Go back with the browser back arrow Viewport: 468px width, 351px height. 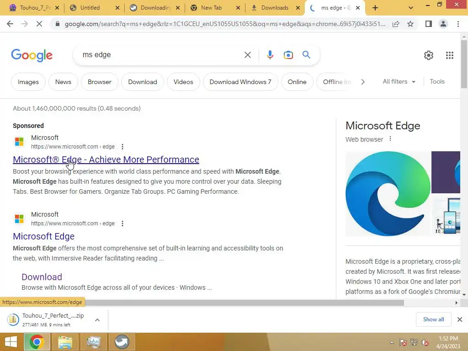10,24
